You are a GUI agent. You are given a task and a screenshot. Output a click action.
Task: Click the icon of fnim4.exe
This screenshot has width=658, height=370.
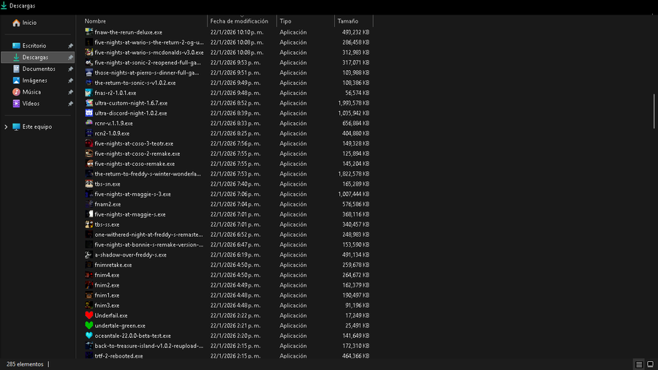[x=89, y=275]
